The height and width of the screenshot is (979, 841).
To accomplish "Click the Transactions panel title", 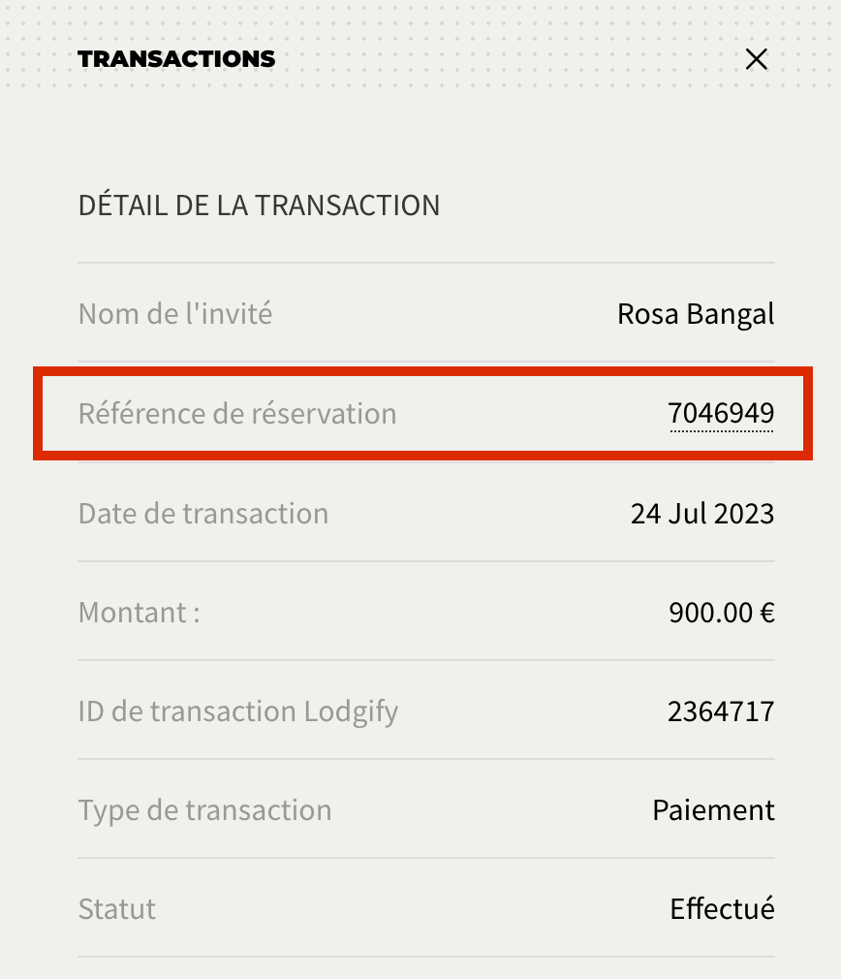I will 176,59.
